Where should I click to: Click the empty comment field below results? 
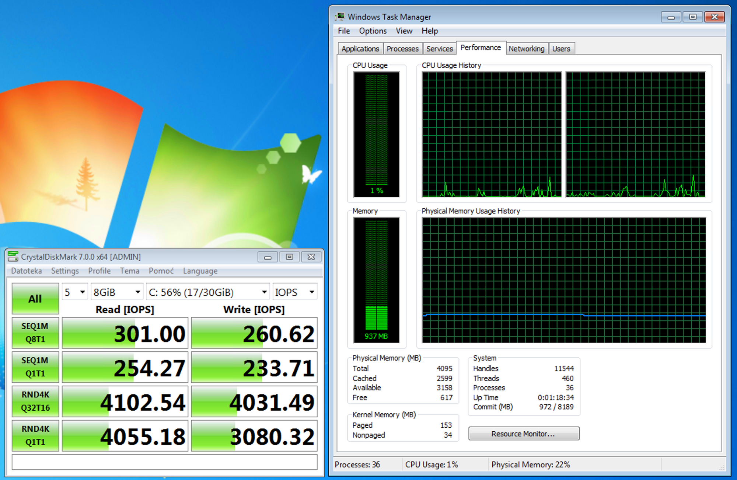164,462
